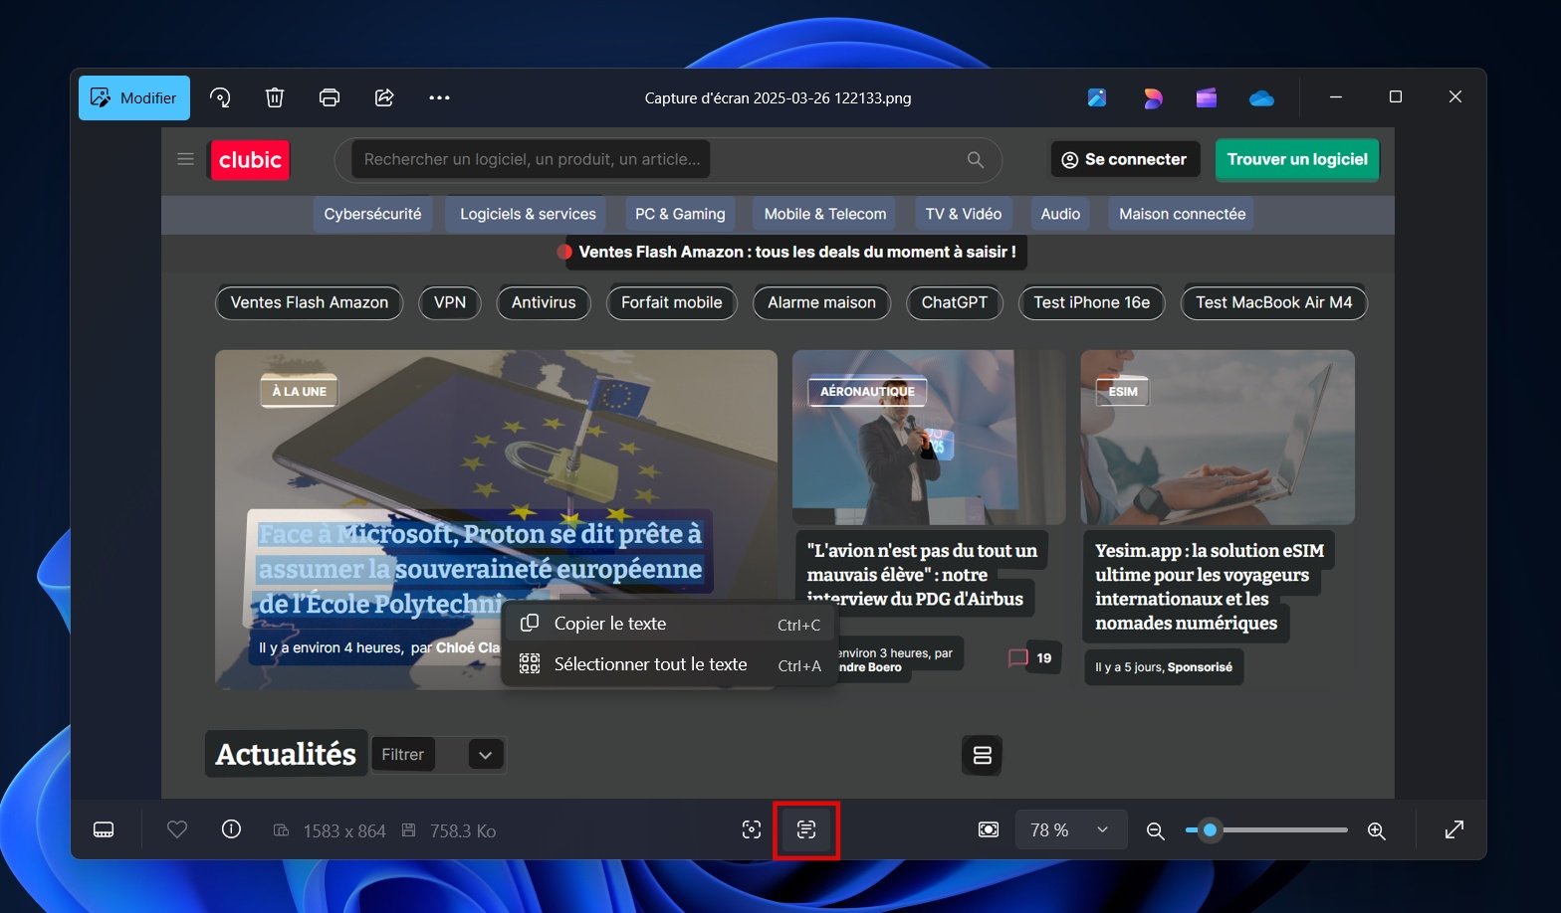Launch the Designer app icon
Screen dimensions: 1561x913
coord(1152,97)
